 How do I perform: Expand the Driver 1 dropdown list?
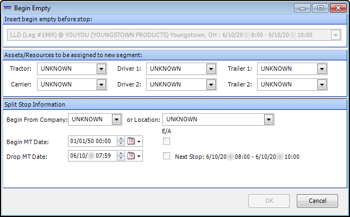pyautogui.click(x=211, y=69)
